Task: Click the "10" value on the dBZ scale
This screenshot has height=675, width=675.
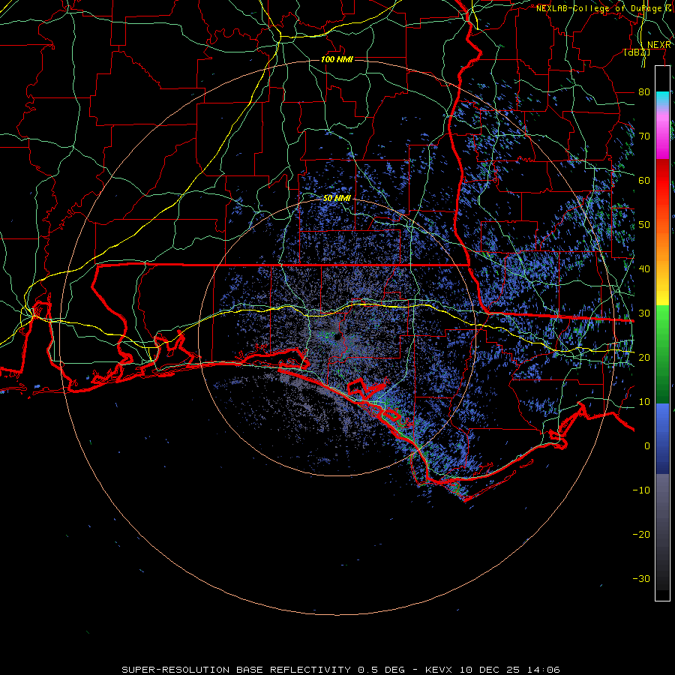Action: tap(644, 402)
